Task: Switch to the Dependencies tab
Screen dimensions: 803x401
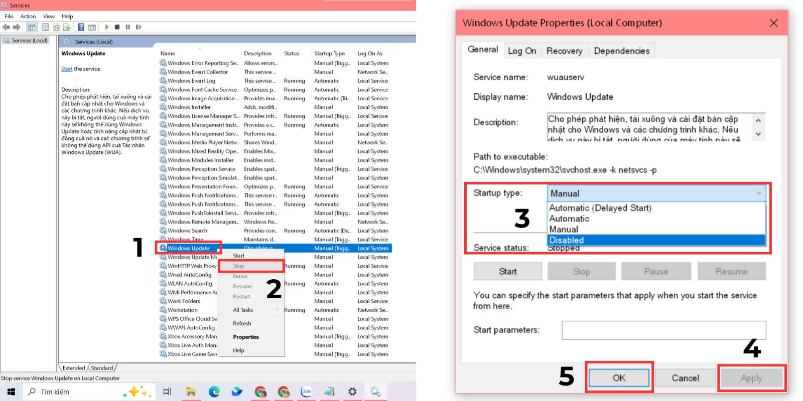Action: (x=622, y=51)
